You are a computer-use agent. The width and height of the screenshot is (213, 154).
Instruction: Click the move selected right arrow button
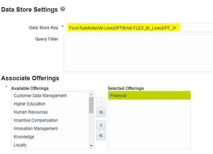pos(101,102)
